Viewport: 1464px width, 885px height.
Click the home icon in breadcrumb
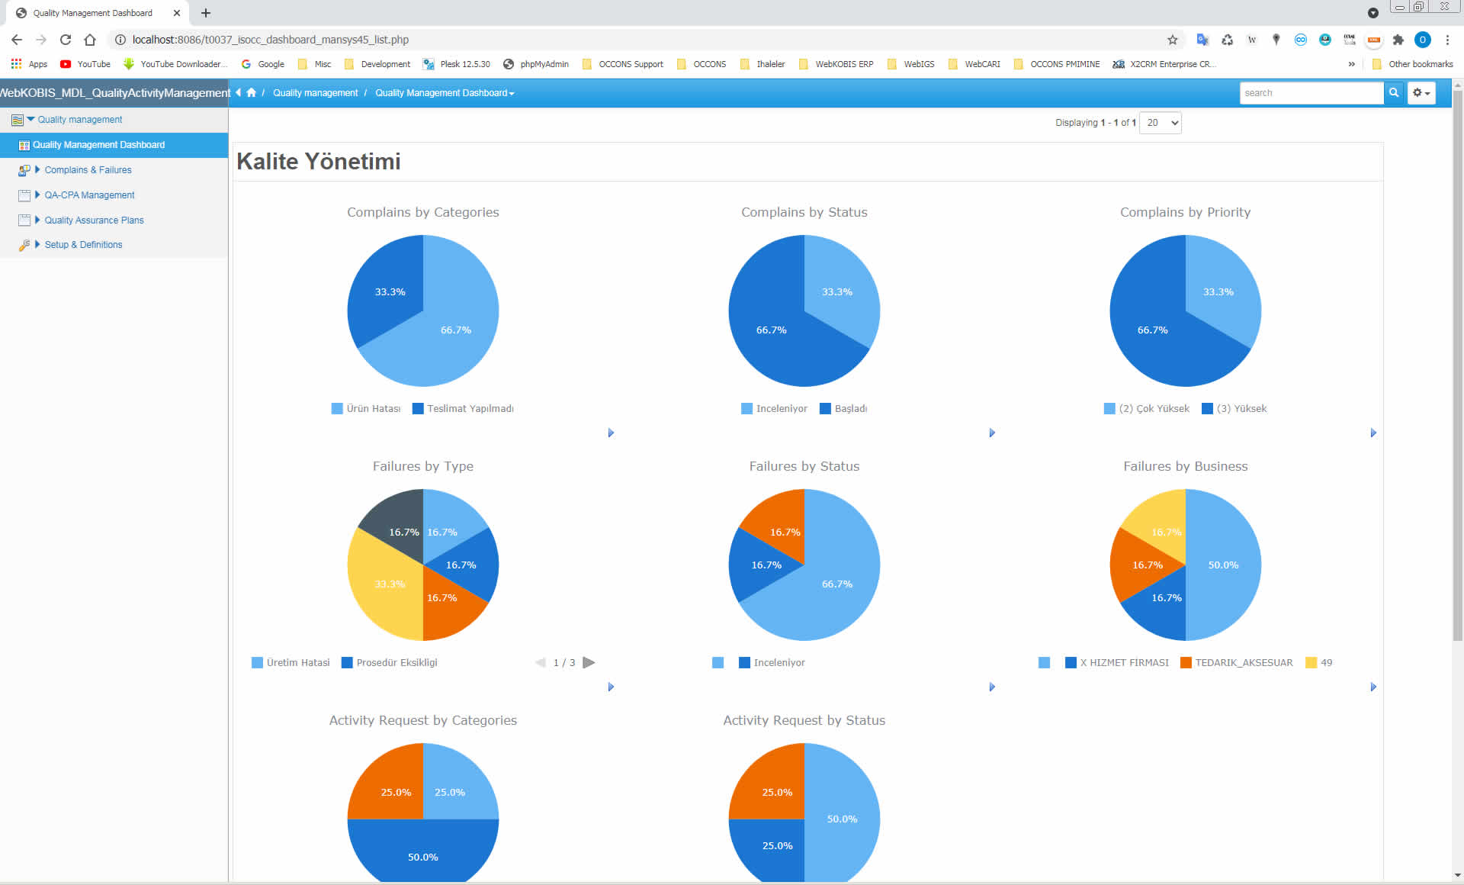click(251, 92)
